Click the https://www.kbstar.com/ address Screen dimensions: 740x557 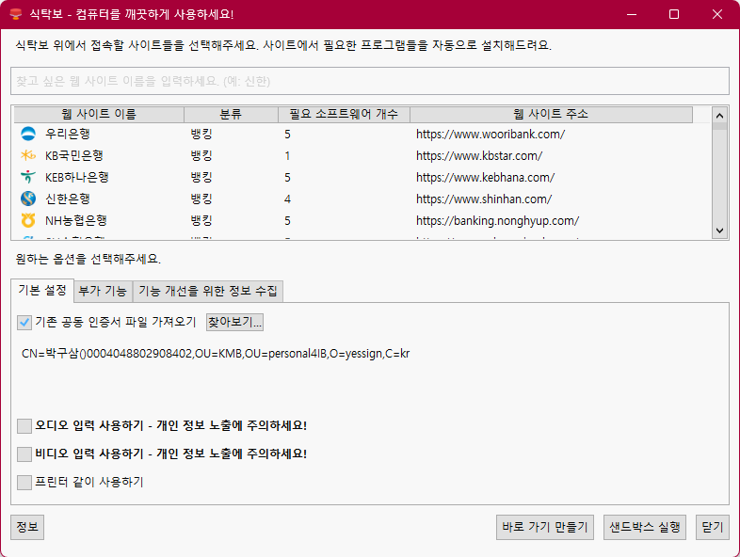pos(479,156)
